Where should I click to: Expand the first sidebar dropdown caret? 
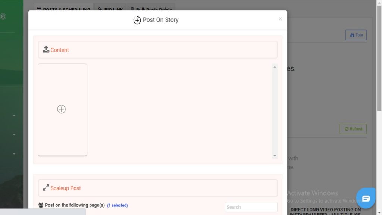point(14,116)
